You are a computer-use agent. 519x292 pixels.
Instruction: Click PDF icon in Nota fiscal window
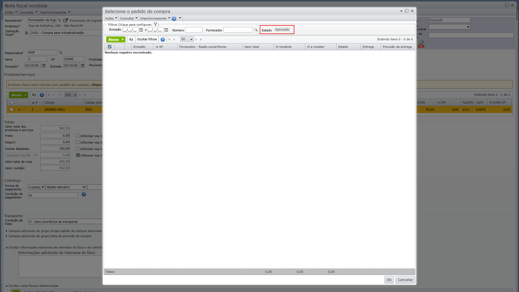(x=421, y=44)
